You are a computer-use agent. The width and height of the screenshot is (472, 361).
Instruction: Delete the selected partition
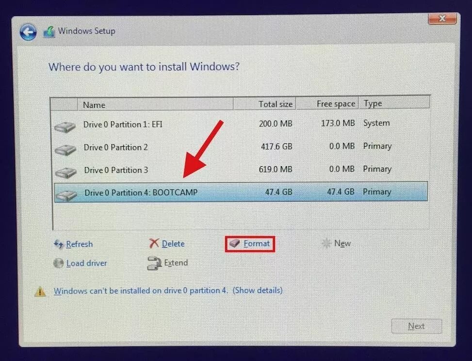pyautogui.click(x=173, y=243)
